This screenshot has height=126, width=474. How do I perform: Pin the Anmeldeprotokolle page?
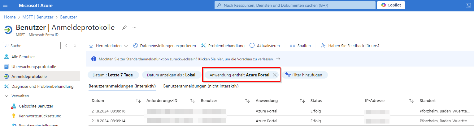124,27
